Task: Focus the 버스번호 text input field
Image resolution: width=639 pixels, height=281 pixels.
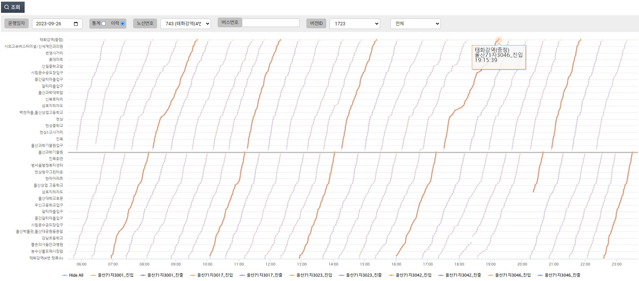Action: 271,23
